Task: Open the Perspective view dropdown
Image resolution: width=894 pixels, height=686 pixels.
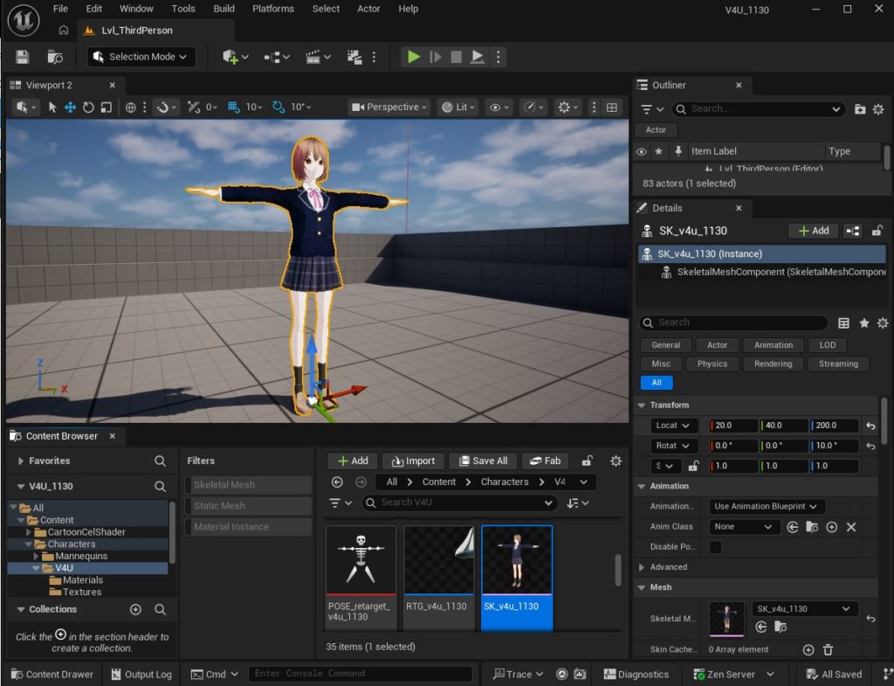Action: 389,107
